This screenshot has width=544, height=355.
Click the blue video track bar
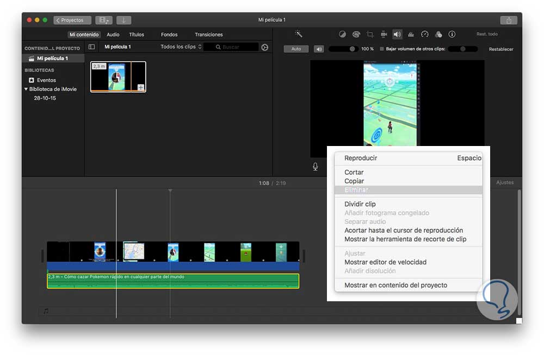tap(173, 266)
